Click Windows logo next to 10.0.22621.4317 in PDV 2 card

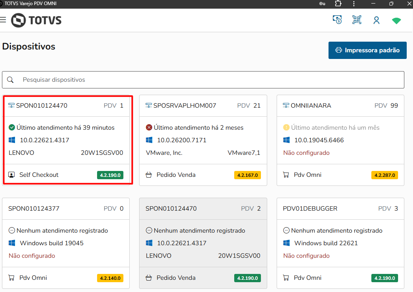(149, 243)
